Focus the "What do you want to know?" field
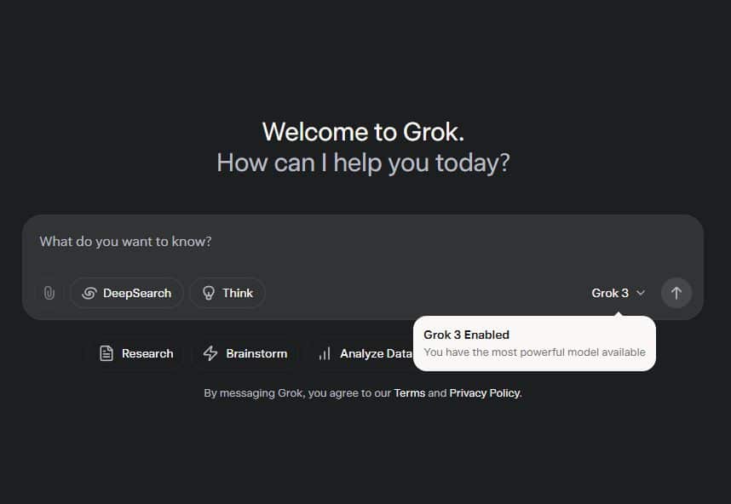The image size is (731, 504). (341, 242)
